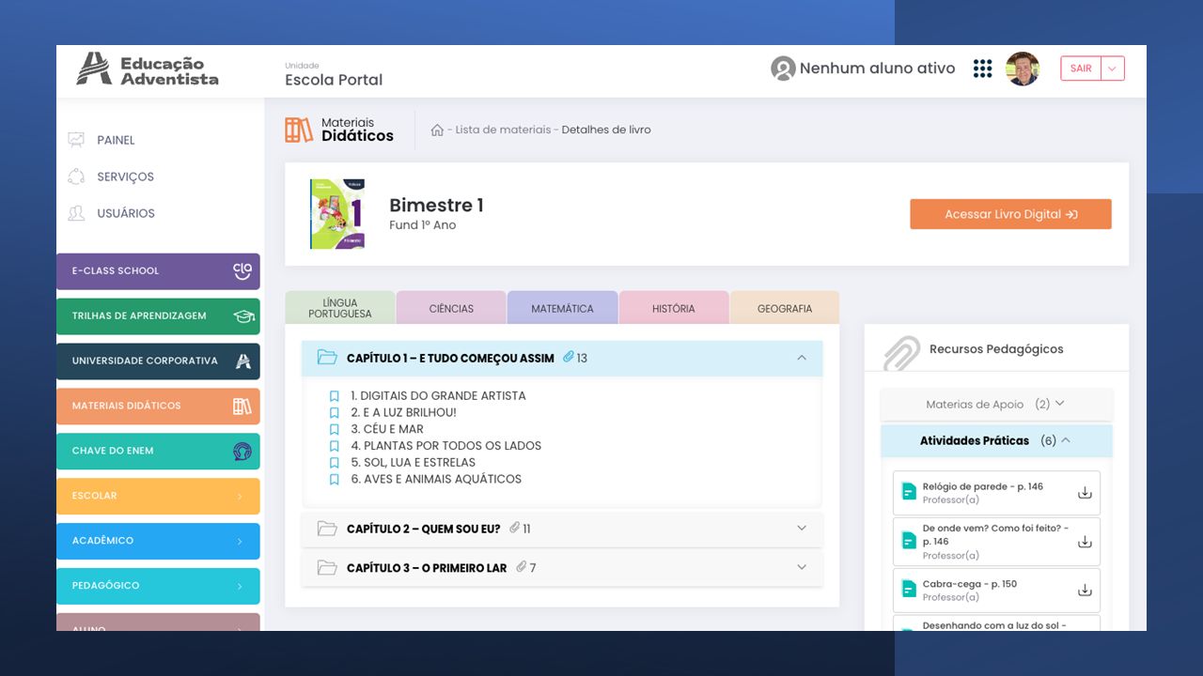Open CHAVE DO ENEM button
This screenshot has height=676, width=1203.
[x=158, y=452]
